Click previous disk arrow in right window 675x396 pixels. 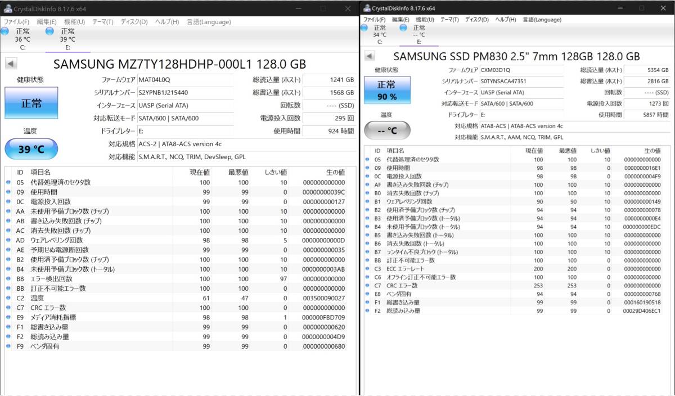[370, 56]
